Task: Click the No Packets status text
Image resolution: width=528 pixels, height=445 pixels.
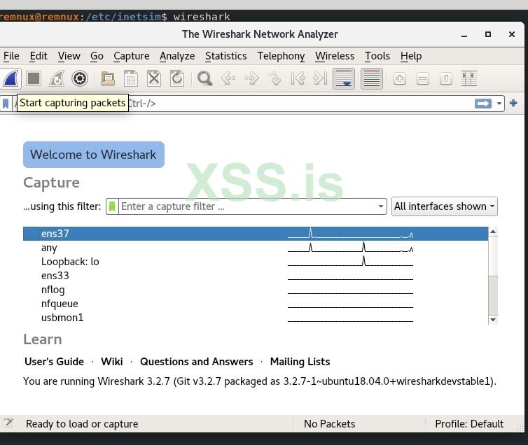Action: coord(329,424)
